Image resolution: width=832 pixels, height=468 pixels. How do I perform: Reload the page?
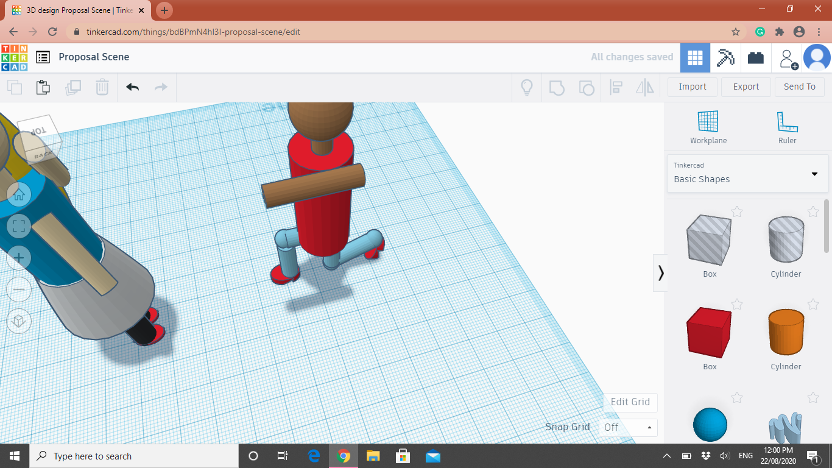pyautogui.click(x=52, y=32)
